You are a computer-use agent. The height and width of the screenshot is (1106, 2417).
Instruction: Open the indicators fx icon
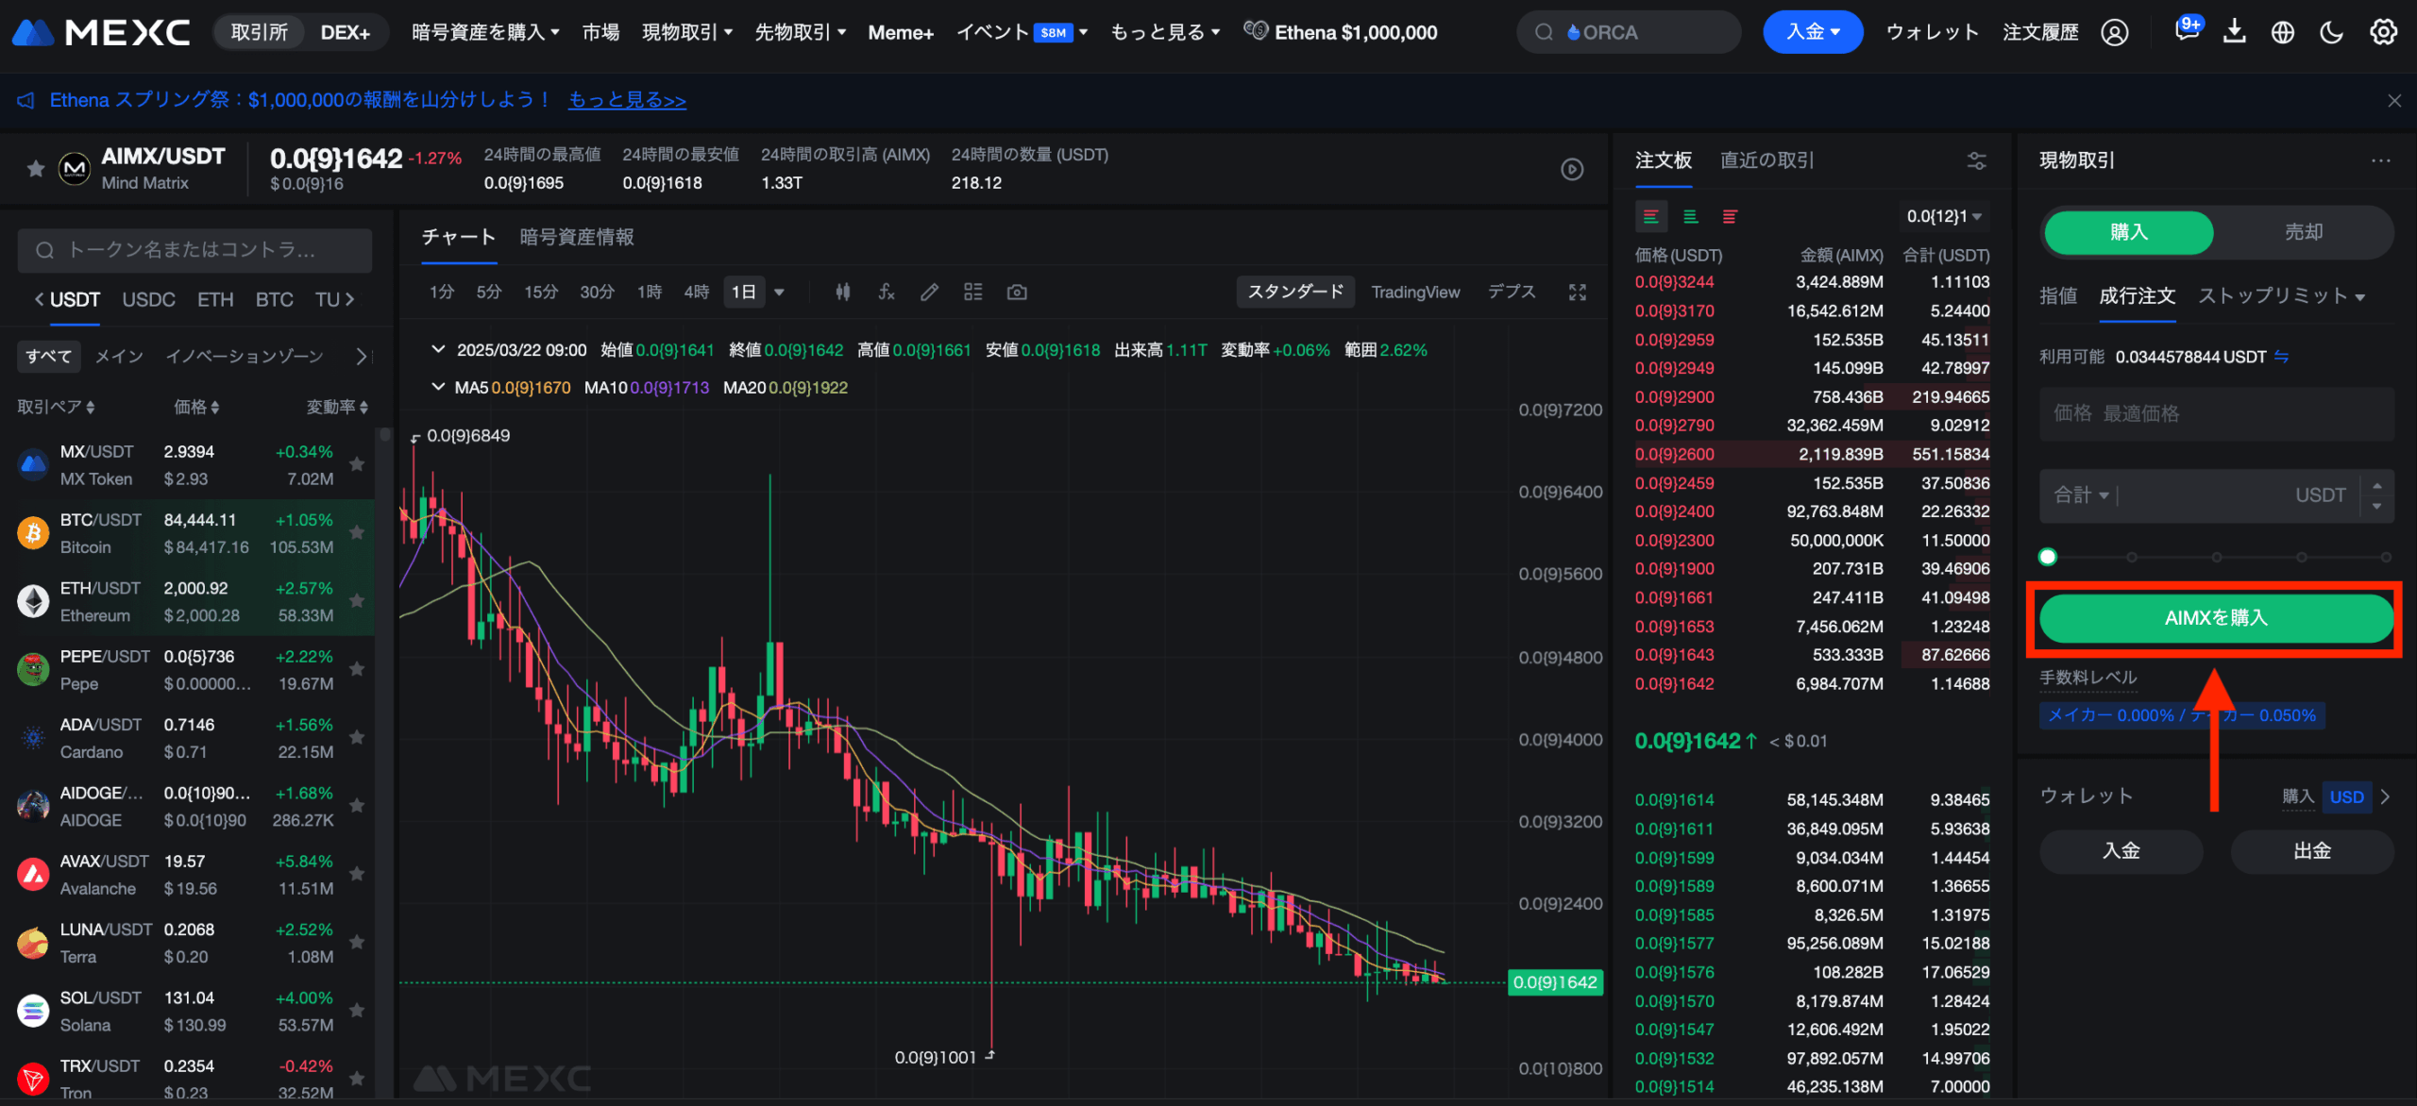pos(886,293)
